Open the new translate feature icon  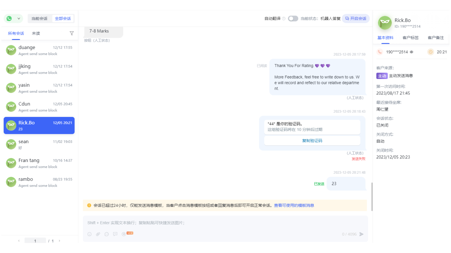point(123,234)
